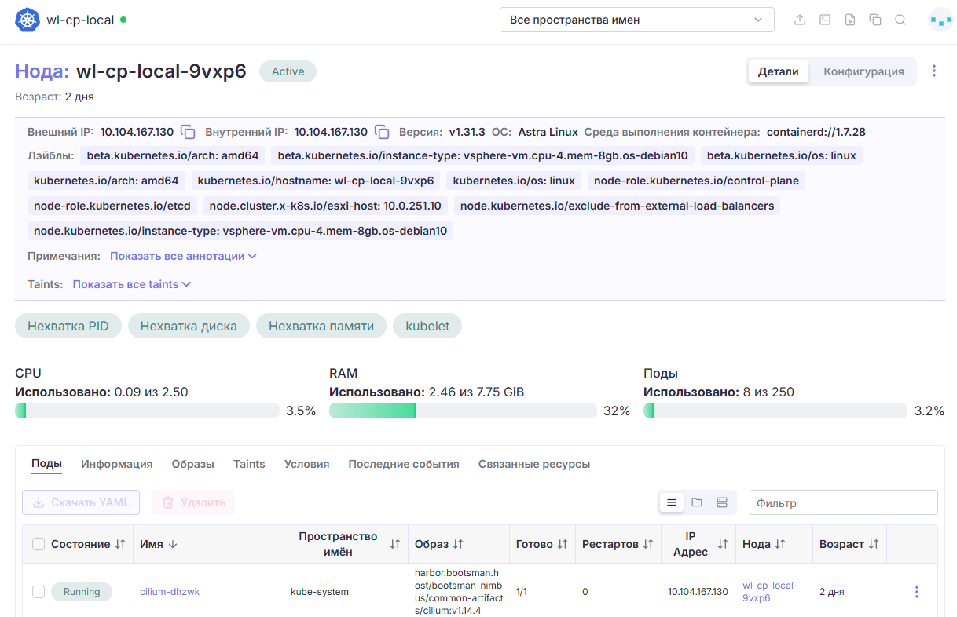Sort by Пространство имён column
Screen dimensions: 957x617
395,544
